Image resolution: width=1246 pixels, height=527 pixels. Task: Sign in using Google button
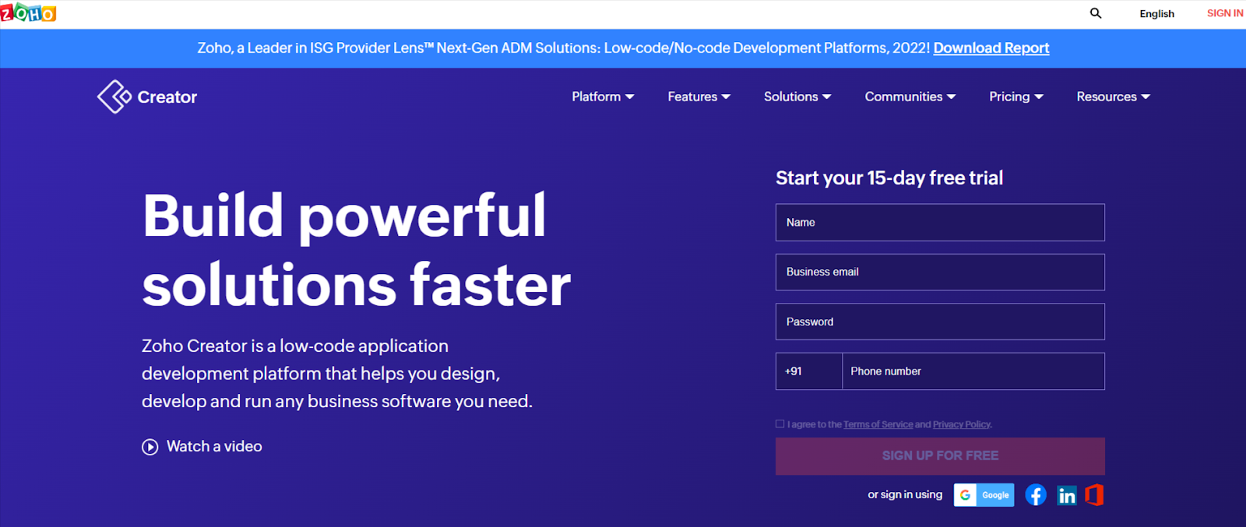(984, 495)
